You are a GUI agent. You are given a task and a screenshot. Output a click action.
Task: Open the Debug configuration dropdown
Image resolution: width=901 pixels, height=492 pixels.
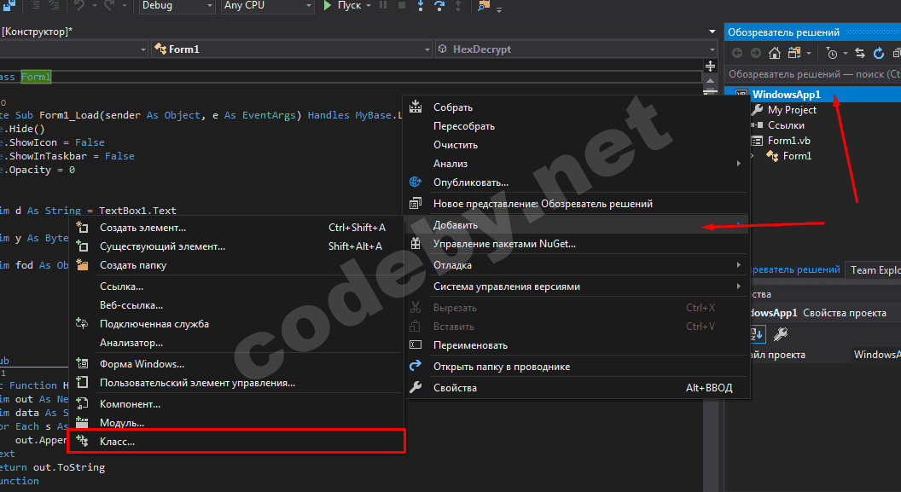click(176, 6)
